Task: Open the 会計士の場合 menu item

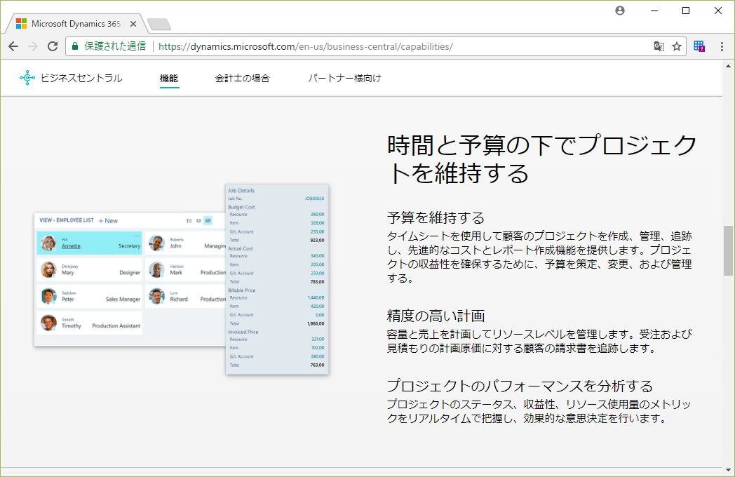Action: pos(243,79)
